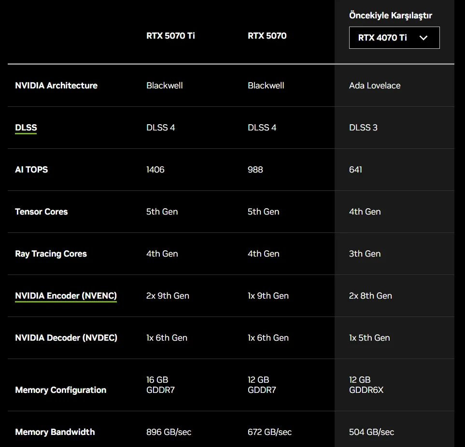The width and height of the screenshot is (465, 447).
Task: Select the 672 GB/sec bandwidth value
Action: (269, 432)
